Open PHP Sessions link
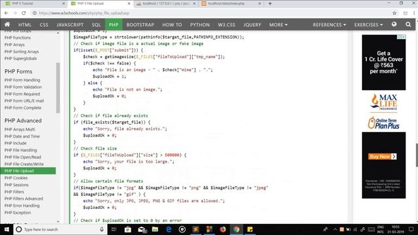The height and width of the screenshot is (235, 418). pos(16,185)
